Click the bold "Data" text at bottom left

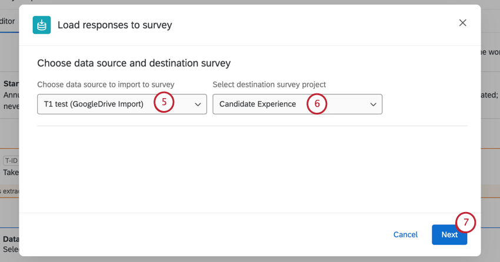[11, 240]
